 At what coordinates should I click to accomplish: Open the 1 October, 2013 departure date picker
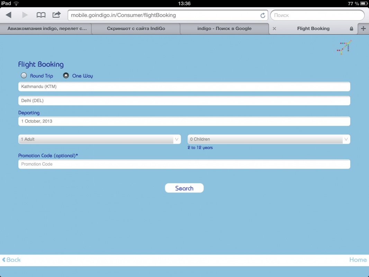point(184,121)
